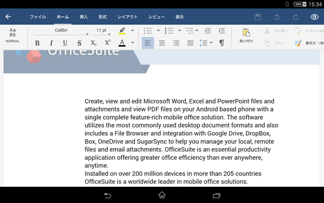Tap the Android home navigation button

click(x=162, y=195)
